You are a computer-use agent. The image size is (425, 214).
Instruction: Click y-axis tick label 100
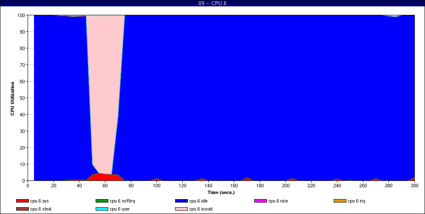tap(22, 15)
